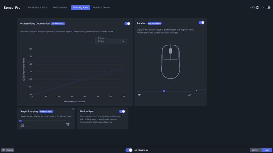Turn off the Rotation toggle
Image resolution: width=273 pixels, height=153 pixels.
(x=202, y=22)
